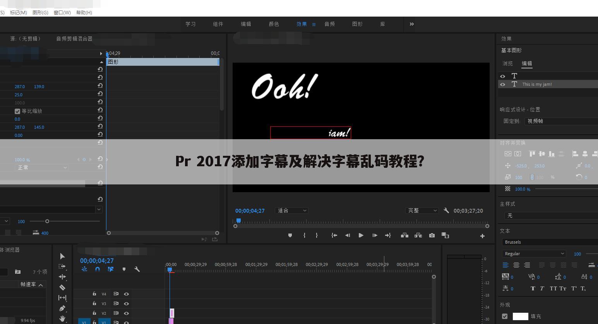
Task: Step back one frame
Action: coord(348,235)
